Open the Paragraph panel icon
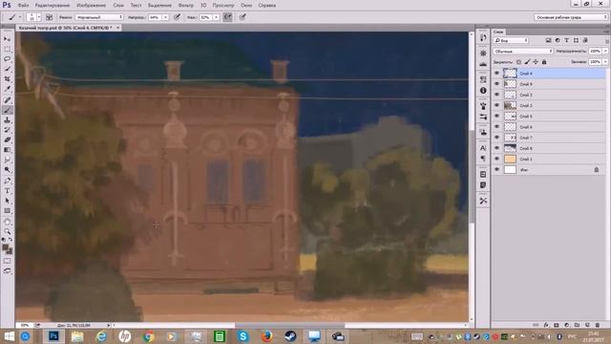 [483, 159]
